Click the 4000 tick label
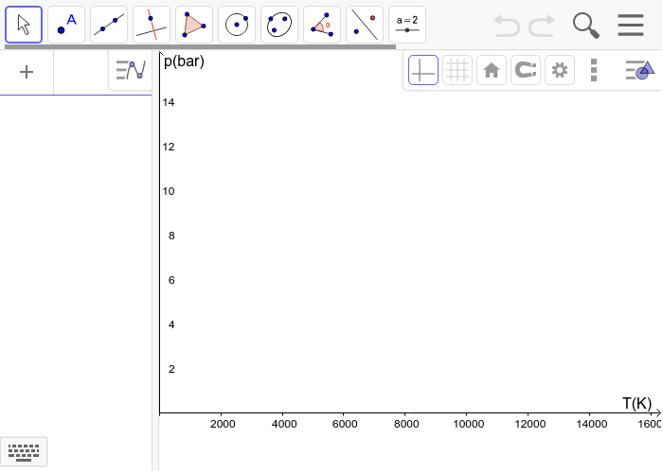 pos(284,424)
